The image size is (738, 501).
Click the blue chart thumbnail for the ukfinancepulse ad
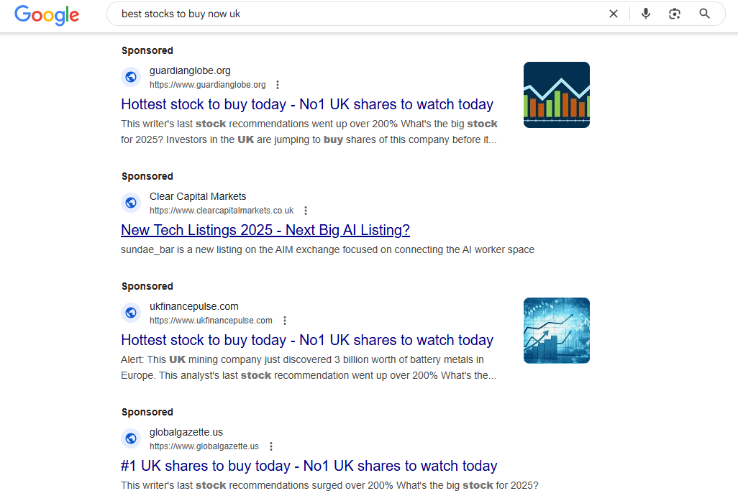point(556,330)
